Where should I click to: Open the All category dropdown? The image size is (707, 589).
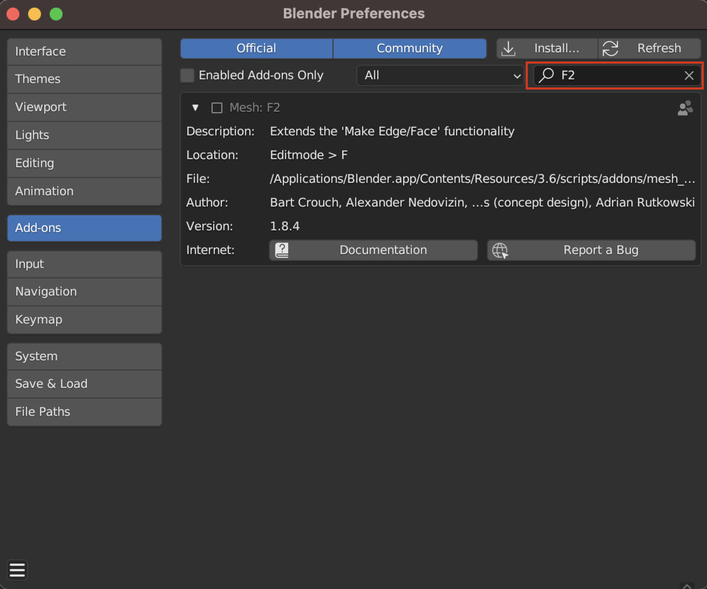pos(440,75)
